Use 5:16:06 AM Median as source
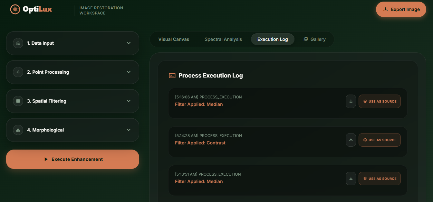Image resolution: width=433 pixels, height=202 pixels. [x=380, y=101]
